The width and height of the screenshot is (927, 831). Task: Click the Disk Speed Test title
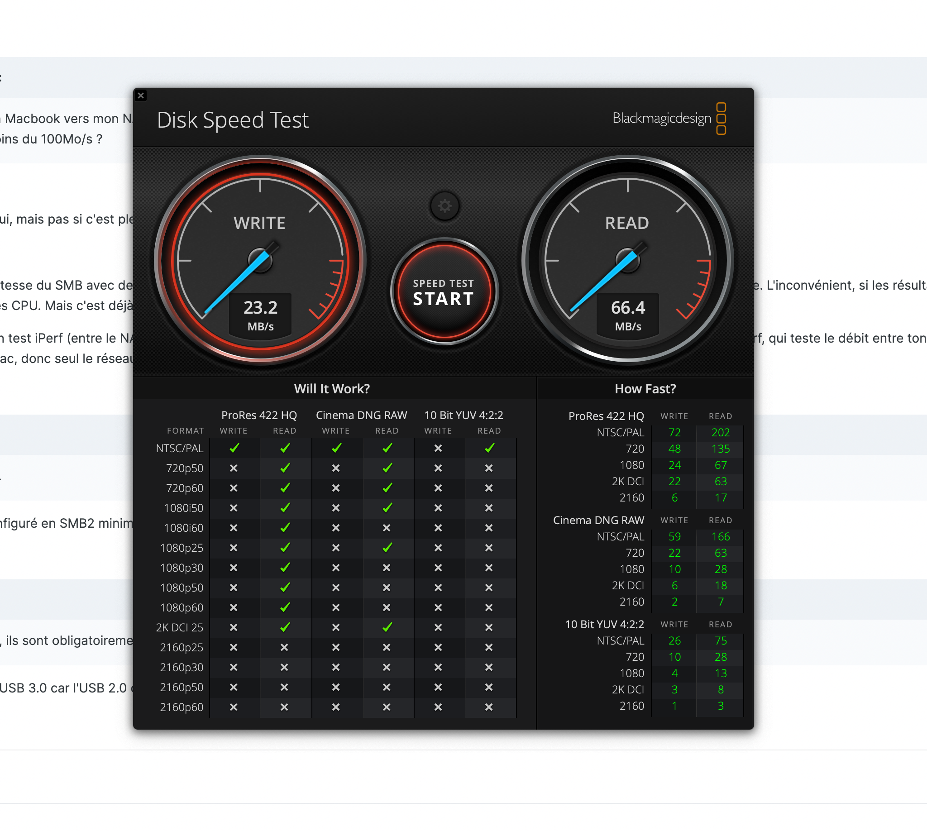click(233, 120)
